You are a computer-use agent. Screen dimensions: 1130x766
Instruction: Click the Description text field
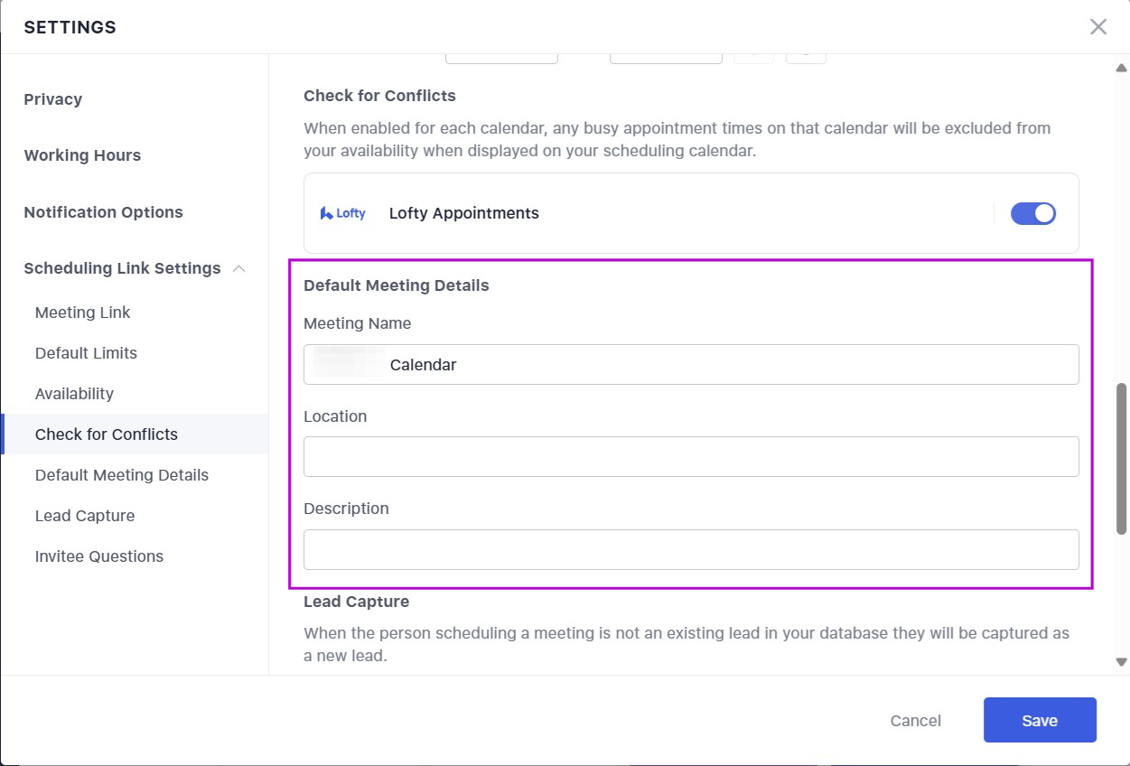[691, 549]
